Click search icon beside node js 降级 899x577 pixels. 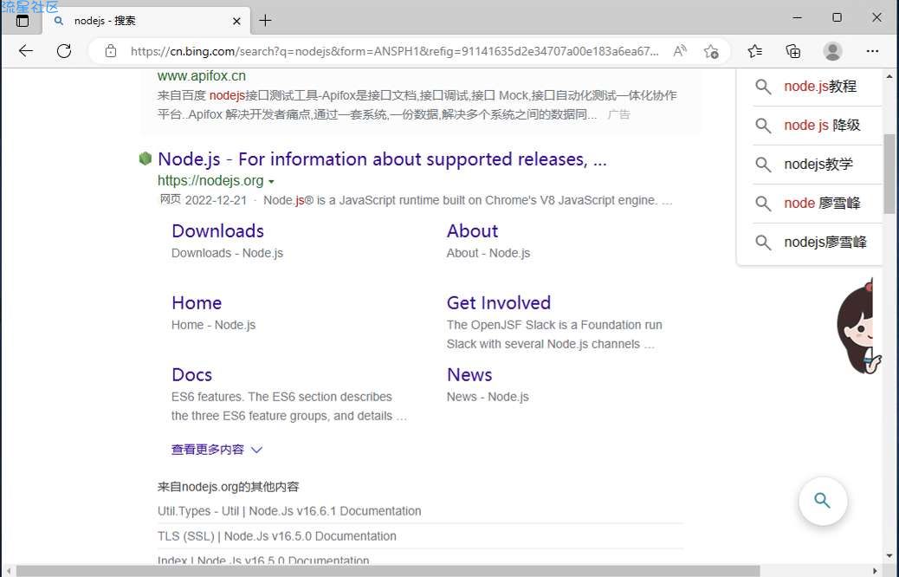(x=762, y=126)
